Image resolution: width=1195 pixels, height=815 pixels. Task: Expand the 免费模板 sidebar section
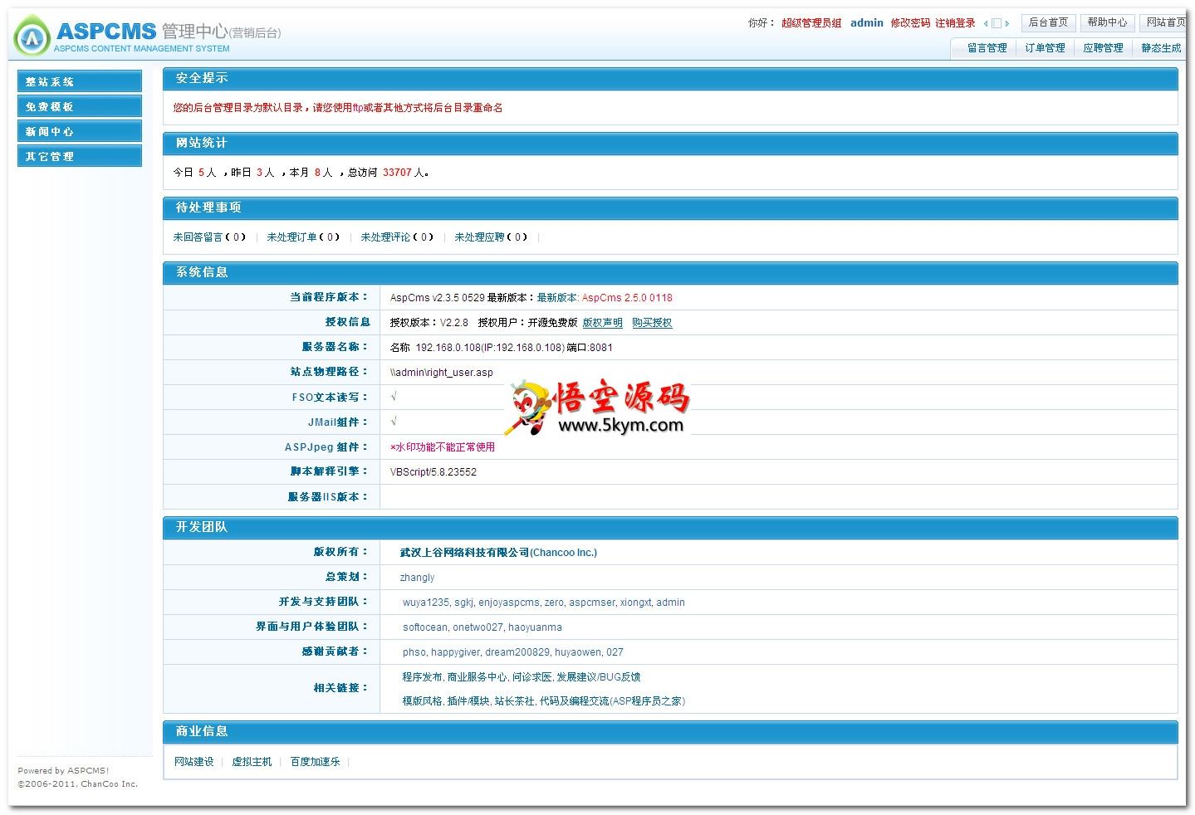pos(80,106)
